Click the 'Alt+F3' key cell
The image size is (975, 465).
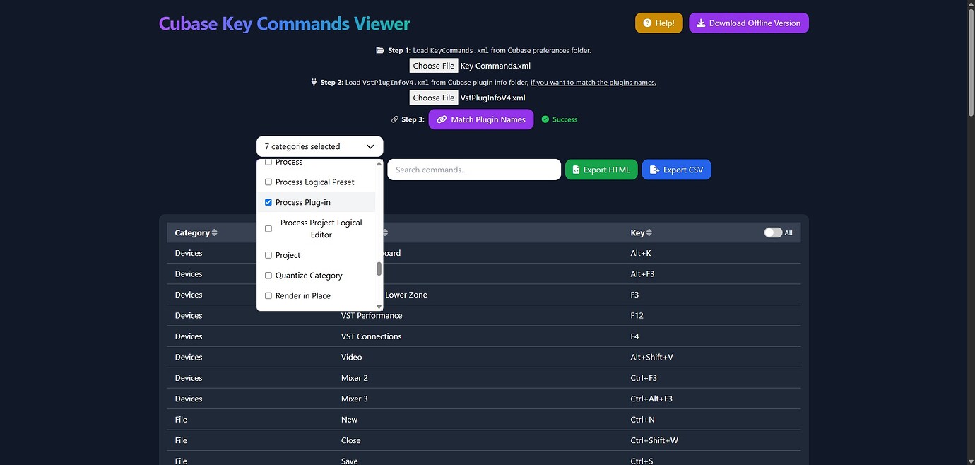[644, 273]
